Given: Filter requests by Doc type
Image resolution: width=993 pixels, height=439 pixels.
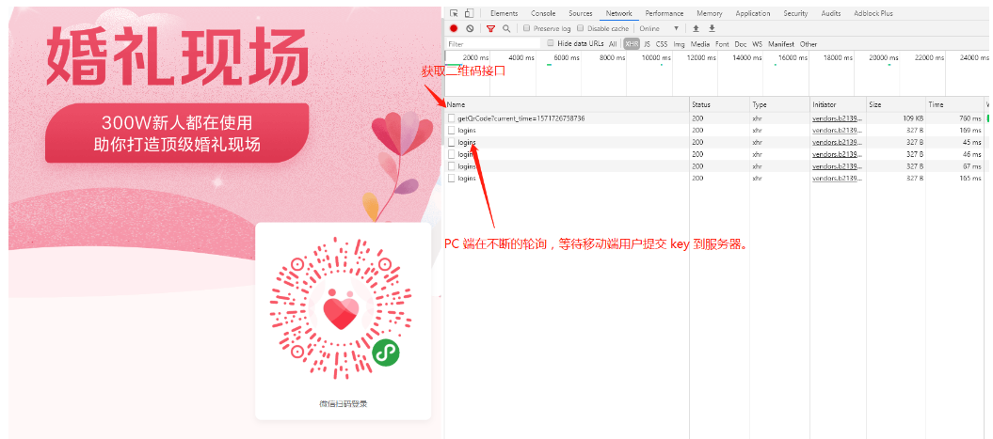Looking at the screenshot, I should pyautogui.click(x=741, y=44).
